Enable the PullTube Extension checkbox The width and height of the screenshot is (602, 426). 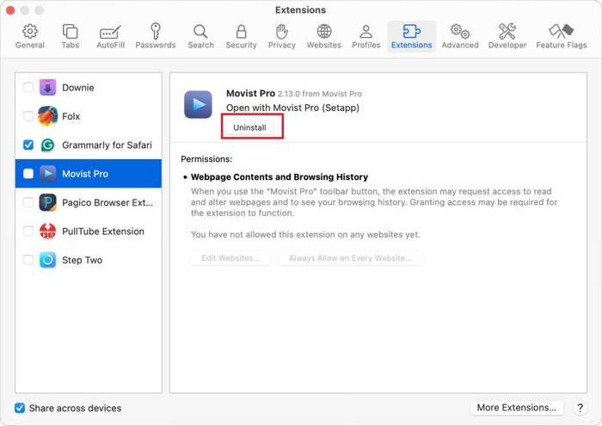coord(28,232)
